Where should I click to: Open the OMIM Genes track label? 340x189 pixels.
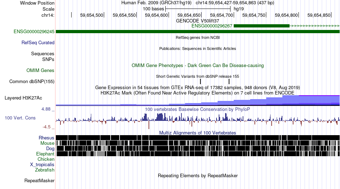(x=40, y=70)
